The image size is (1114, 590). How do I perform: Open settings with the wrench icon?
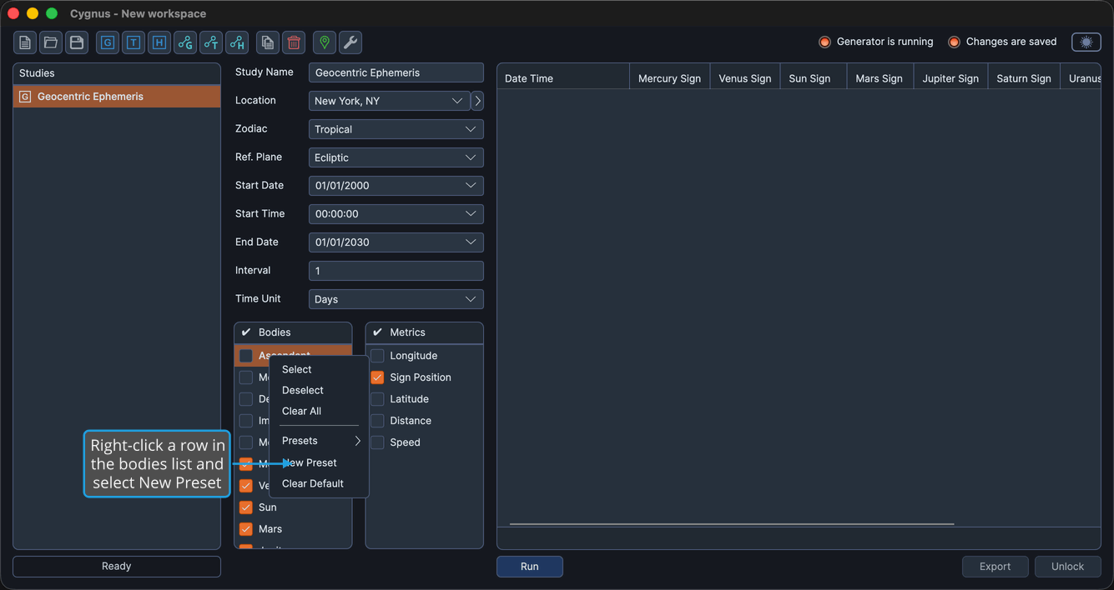click(350, 42)
